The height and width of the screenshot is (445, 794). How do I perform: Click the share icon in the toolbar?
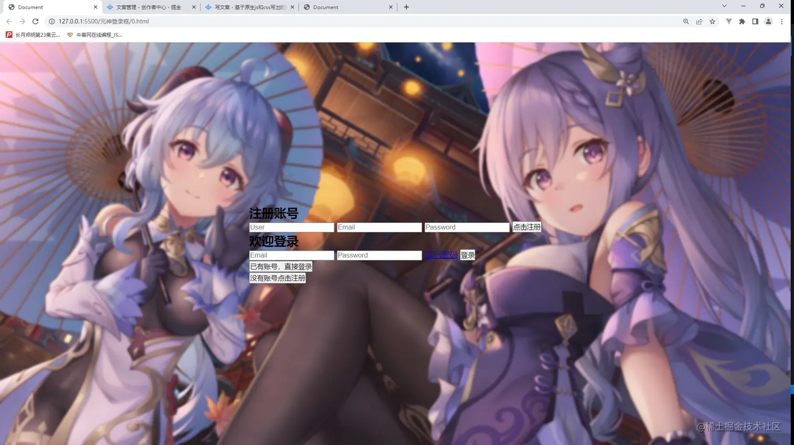point(699,22)
